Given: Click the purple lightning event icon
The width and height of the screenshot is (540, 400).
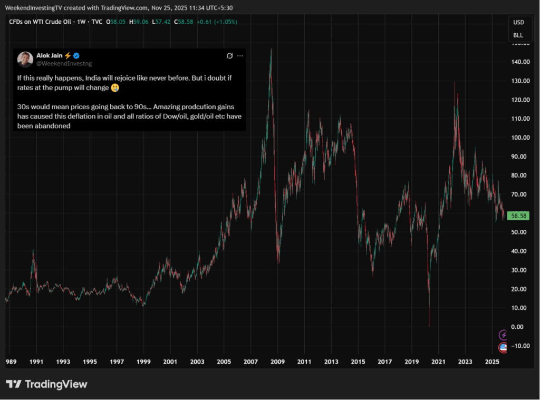Looking at the screenshot, I should point(503,335).
